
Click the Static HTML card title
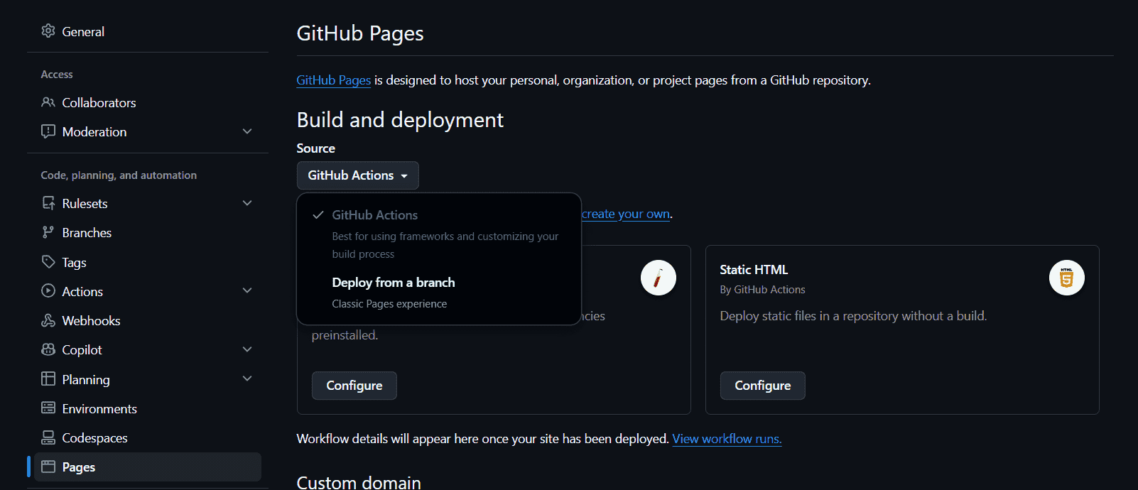click(754, 270)
